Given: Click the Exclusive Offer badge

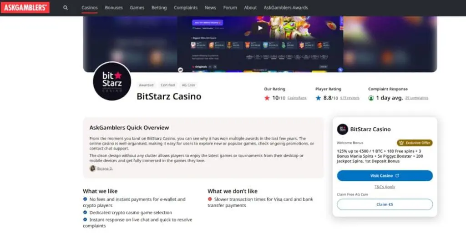Looking at the screenshot, I should (415, 143).
